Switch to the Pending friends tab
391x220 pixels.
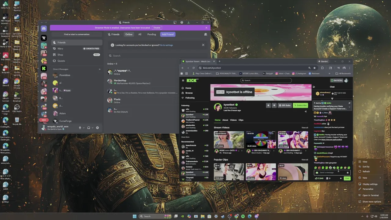[x=152, y=35]
